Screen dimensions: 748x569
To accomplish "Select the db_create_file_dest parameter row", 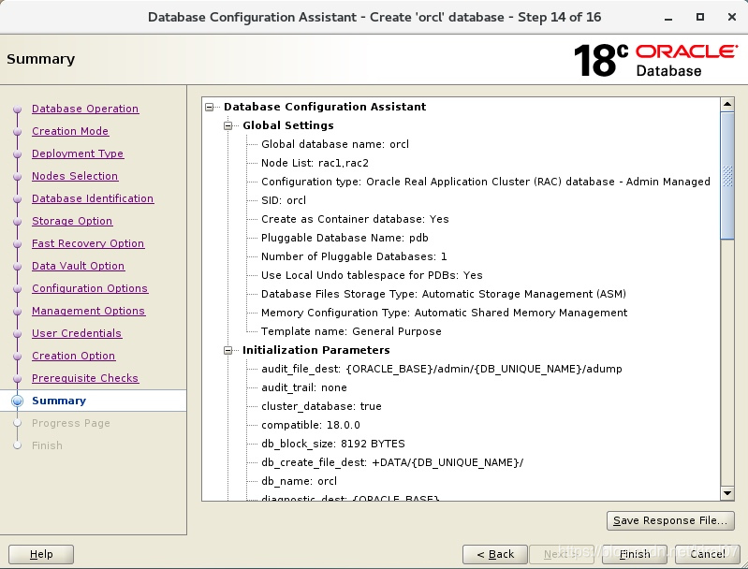I will (x=392, y=462).
